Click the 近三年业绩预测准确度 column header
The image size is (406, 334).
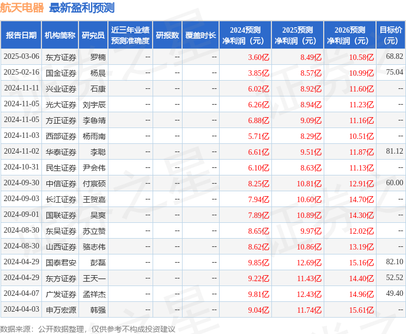point(130,35)
